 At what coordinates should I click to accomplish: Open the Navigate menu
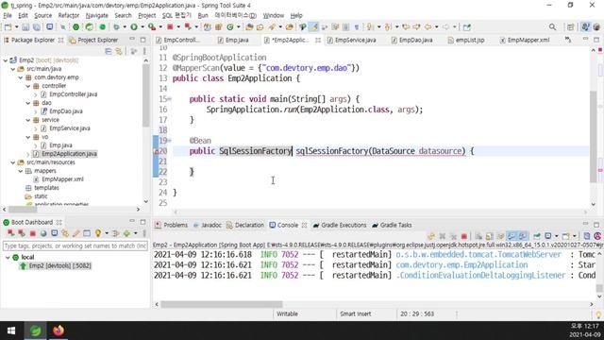[96, 15]
